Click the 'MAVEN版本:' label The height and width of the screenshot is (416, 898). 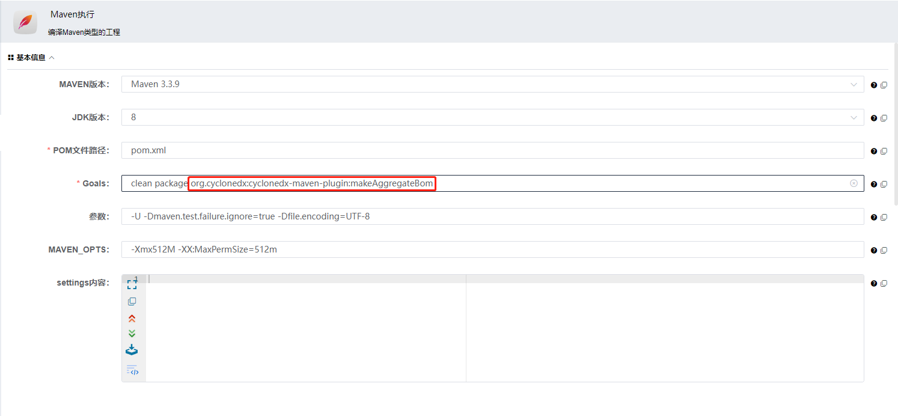(x=84, y=84)
